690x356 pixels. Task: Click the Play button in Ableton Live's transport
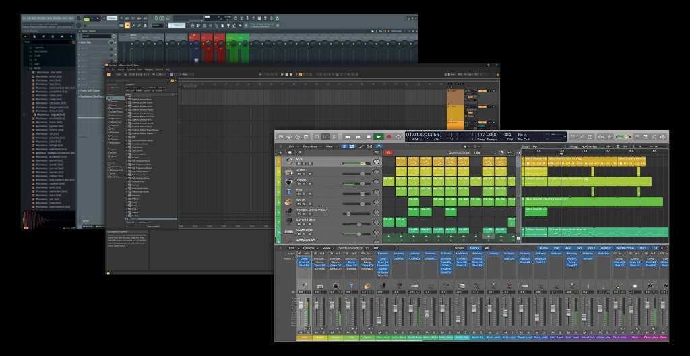coord(282,74)
